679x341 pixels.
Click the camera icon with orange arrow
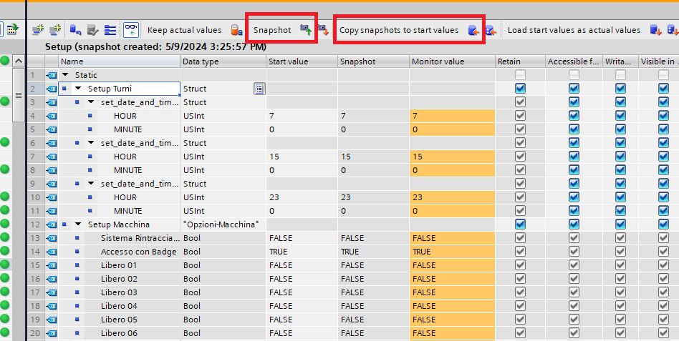click(x=323, y=30)
